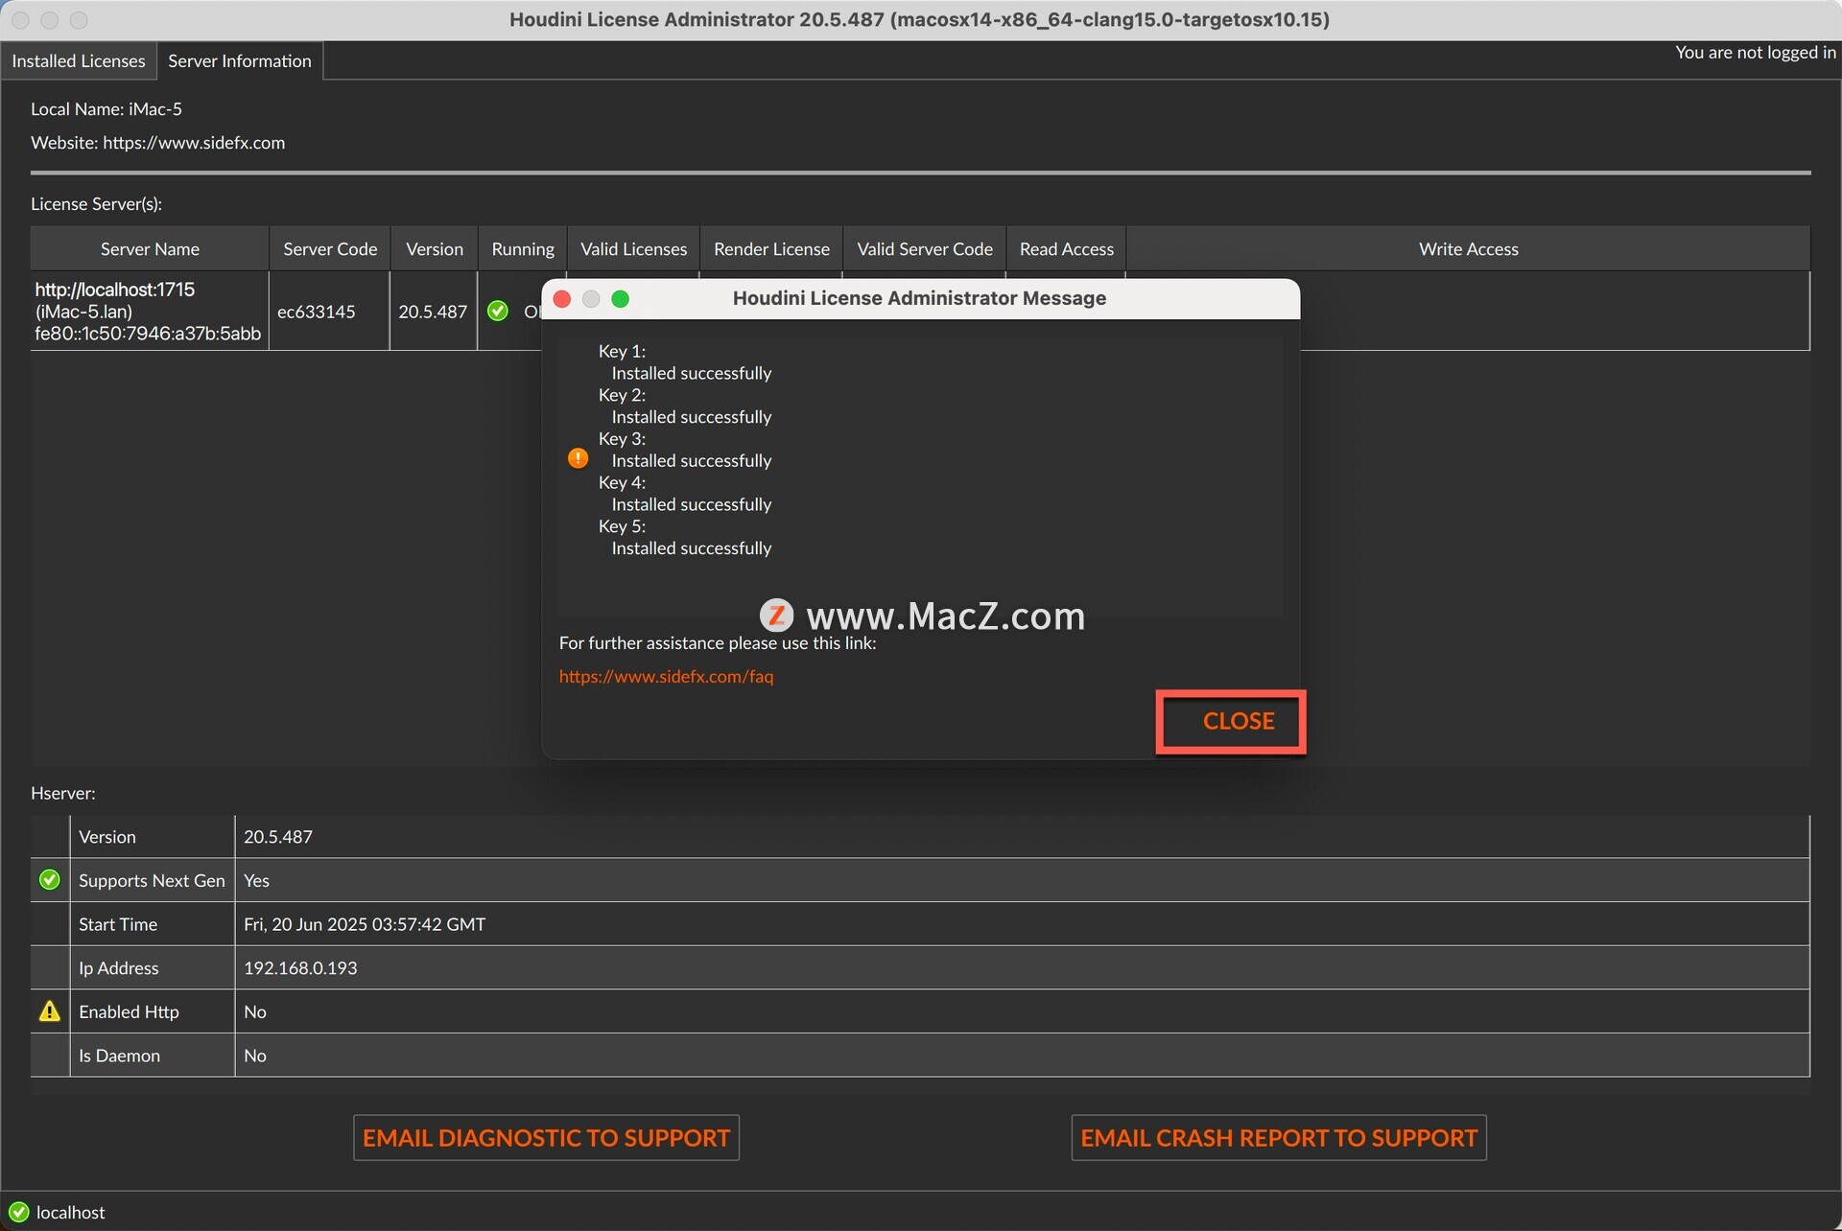Screen dimensions: 1842x1231
Task: Click the green zoom dot of the message dialog
Action: [x=620, y=299]
